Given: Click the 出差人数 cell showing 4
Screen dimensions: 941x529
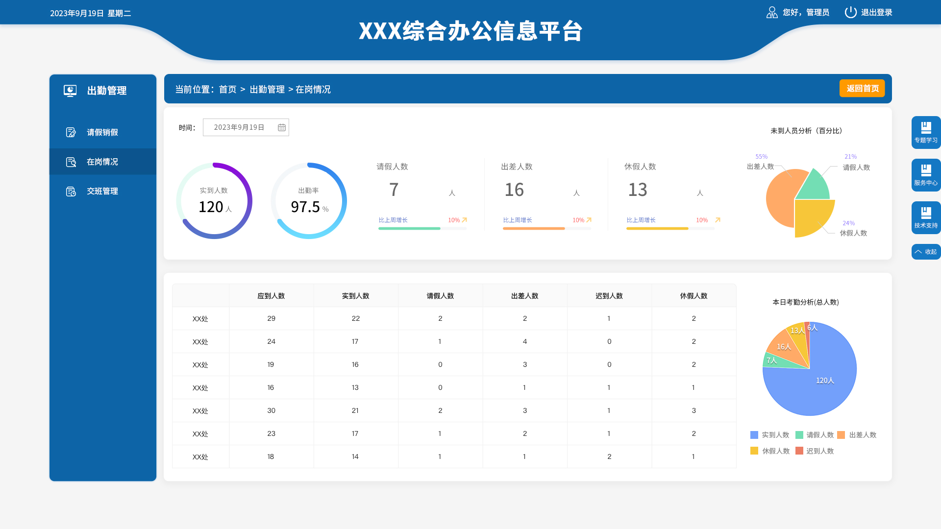Looking at the screenshot, I should coord(525,341).
